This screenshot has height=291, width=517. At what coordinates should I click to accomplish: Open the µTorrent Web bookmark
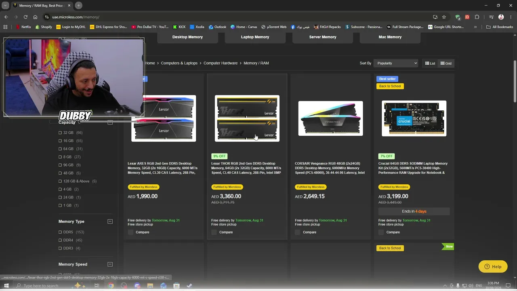click(x=274, y=27)
